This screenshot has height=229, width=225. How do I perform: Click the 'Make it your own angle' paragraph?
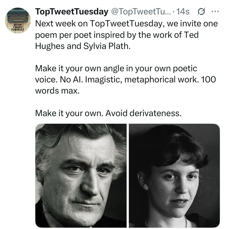coord(125,79)
